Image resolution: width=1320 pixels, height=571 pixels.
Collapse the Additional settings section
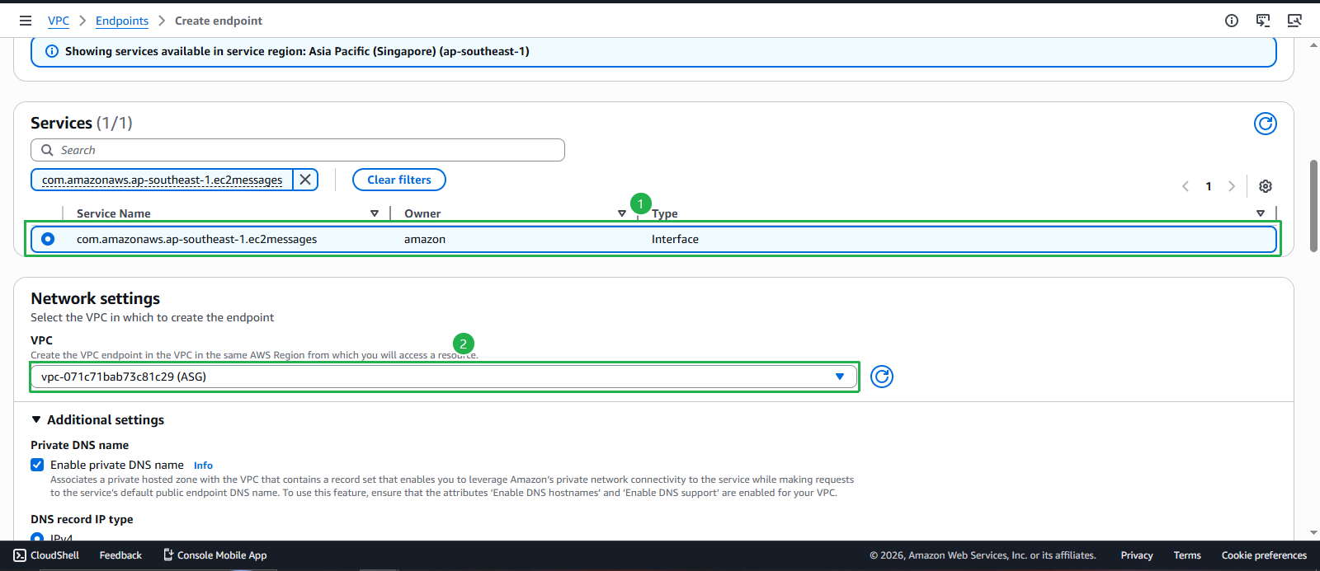(97, 420)
